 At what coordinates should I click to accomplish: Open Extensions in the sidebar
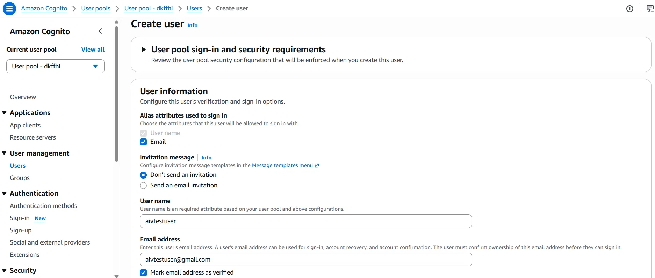tap(24, 255)
